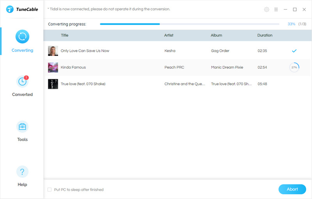Open the Converting section icon

(22, 37)
